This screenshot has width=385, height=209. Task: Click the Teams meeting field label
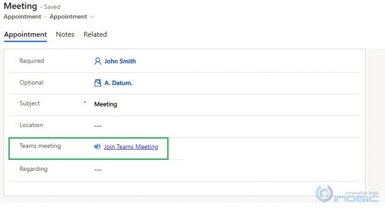coord(40,146)
